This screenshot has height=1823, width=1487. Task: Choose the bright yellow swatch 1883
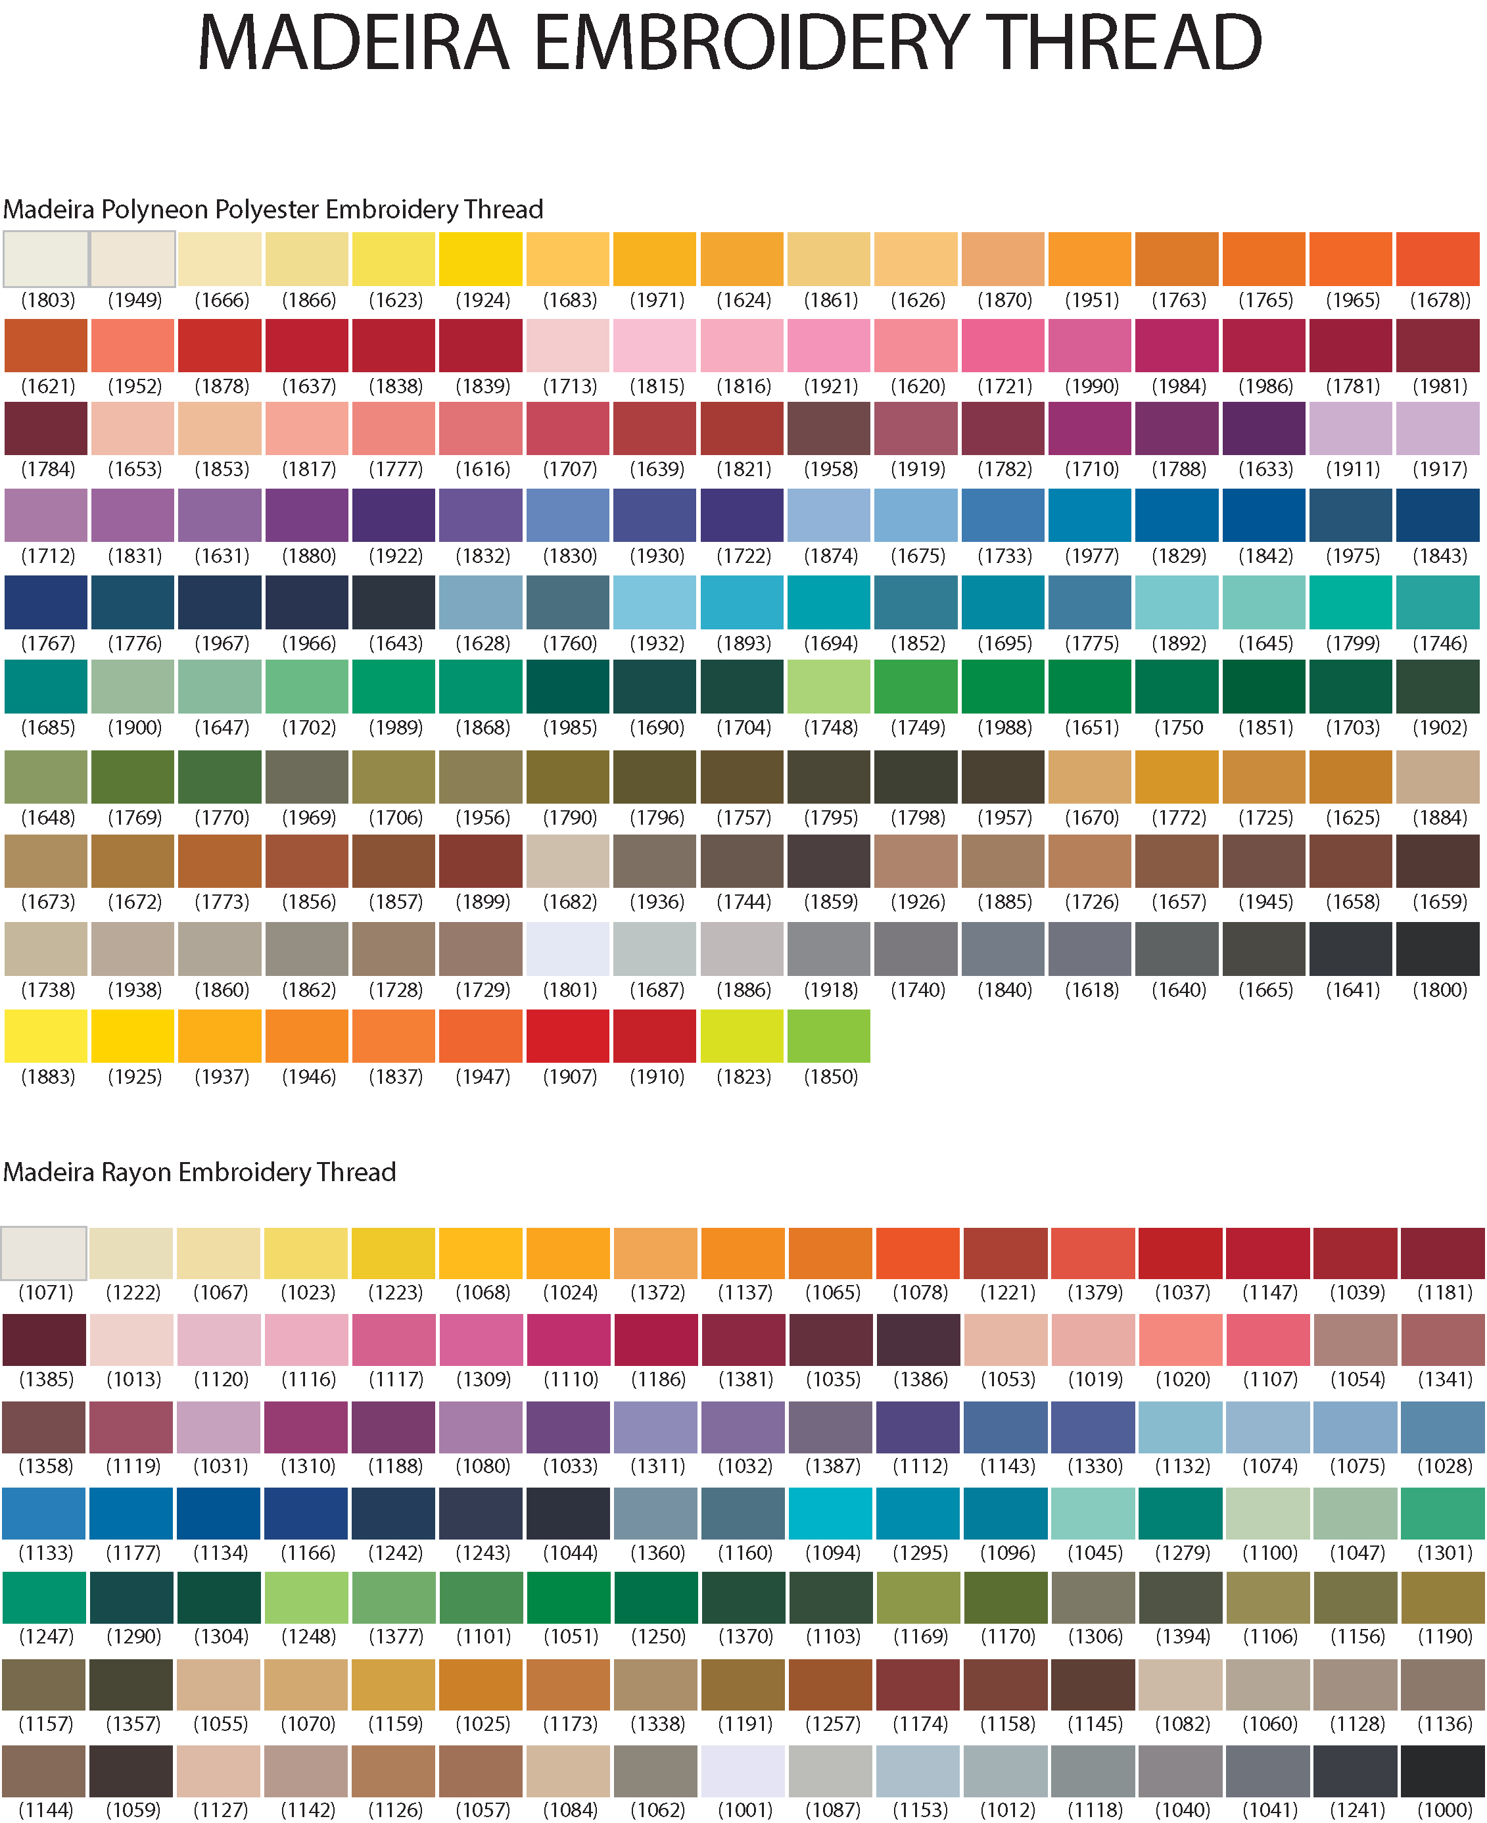46,1036
